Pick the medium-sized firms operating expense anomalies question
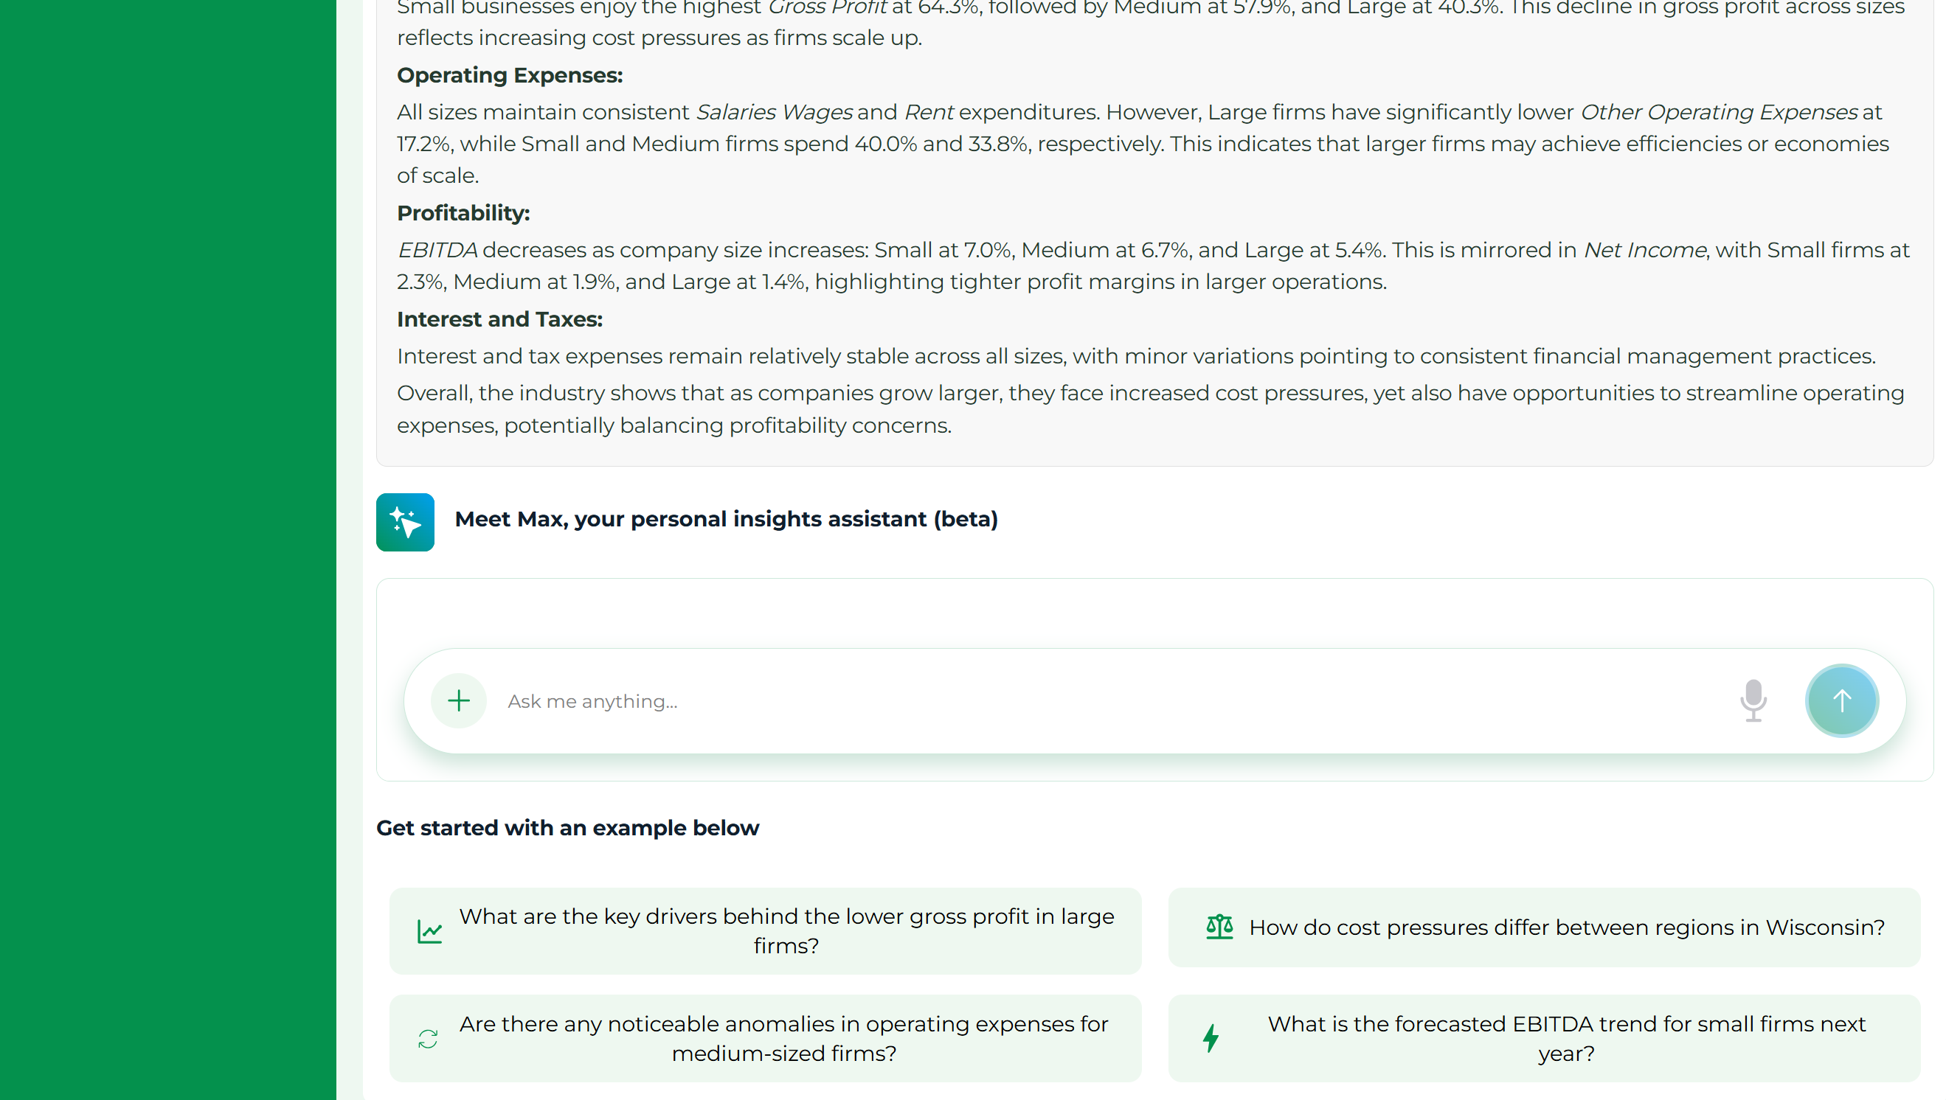This screenshot has height=1100, width=1946. coord(783,1038)
